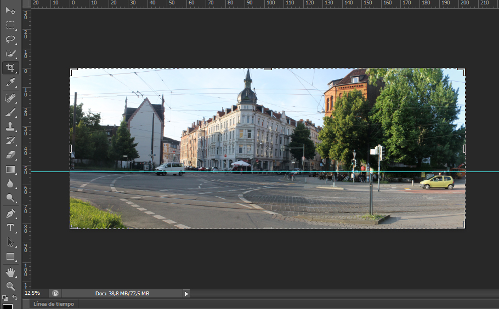Select the Lasso tool
The image size is (499, 309).
click(10, 39)
